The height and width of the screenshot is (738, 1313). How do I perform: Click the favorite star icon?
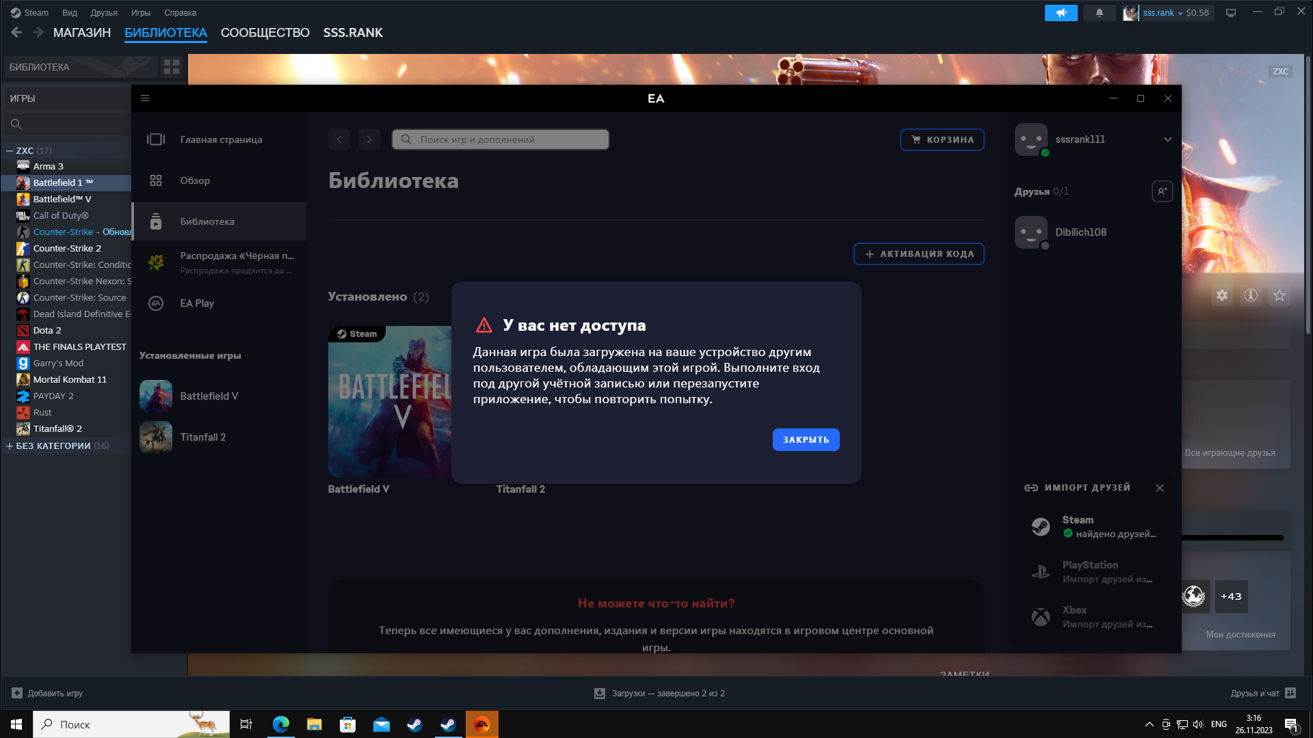[1279, 295]
